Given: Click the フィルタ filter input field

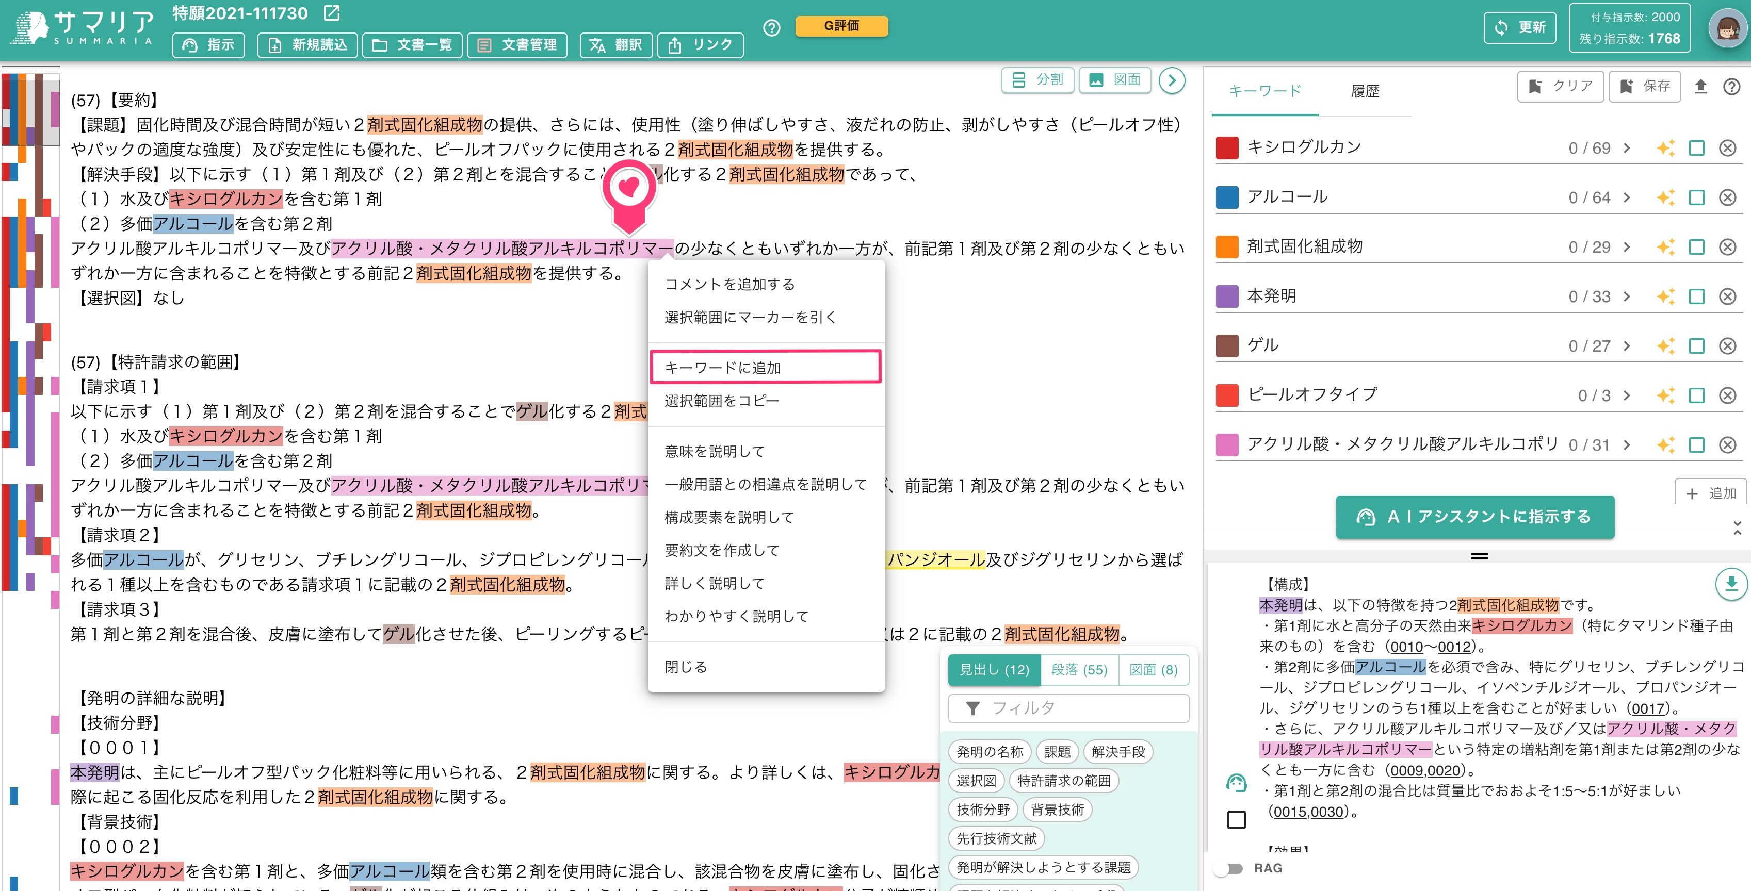Looking at the screenshot, I should [1068, 708].
